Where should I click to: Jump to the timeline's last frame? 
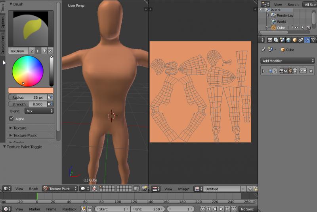pyautogui.click(x=234, y=209)
